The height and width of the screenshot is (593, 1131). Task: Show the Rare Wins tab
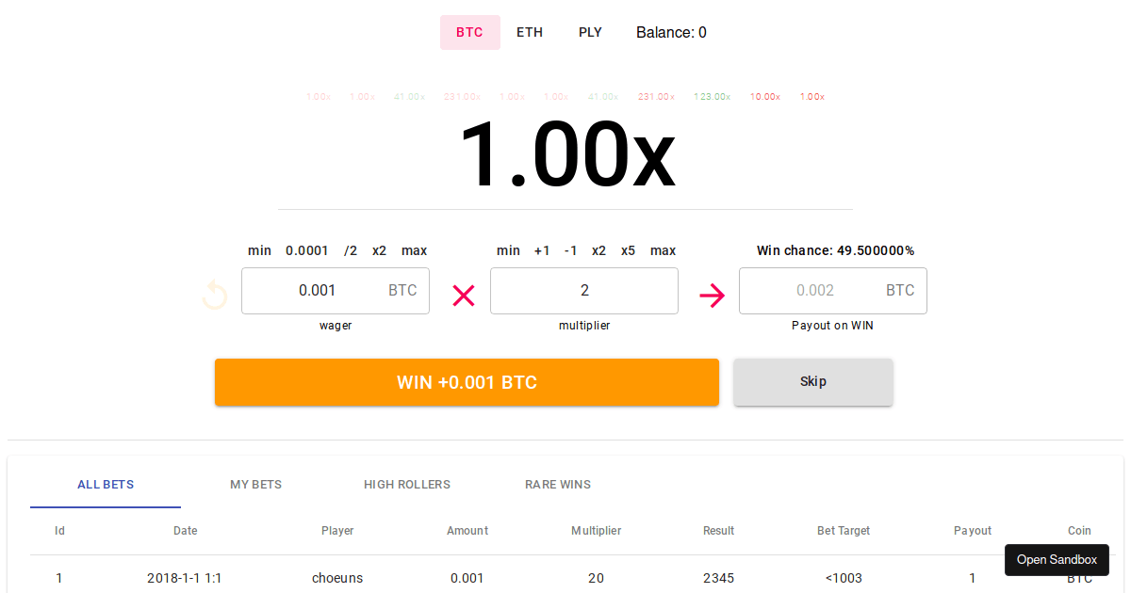click(558, 485)
